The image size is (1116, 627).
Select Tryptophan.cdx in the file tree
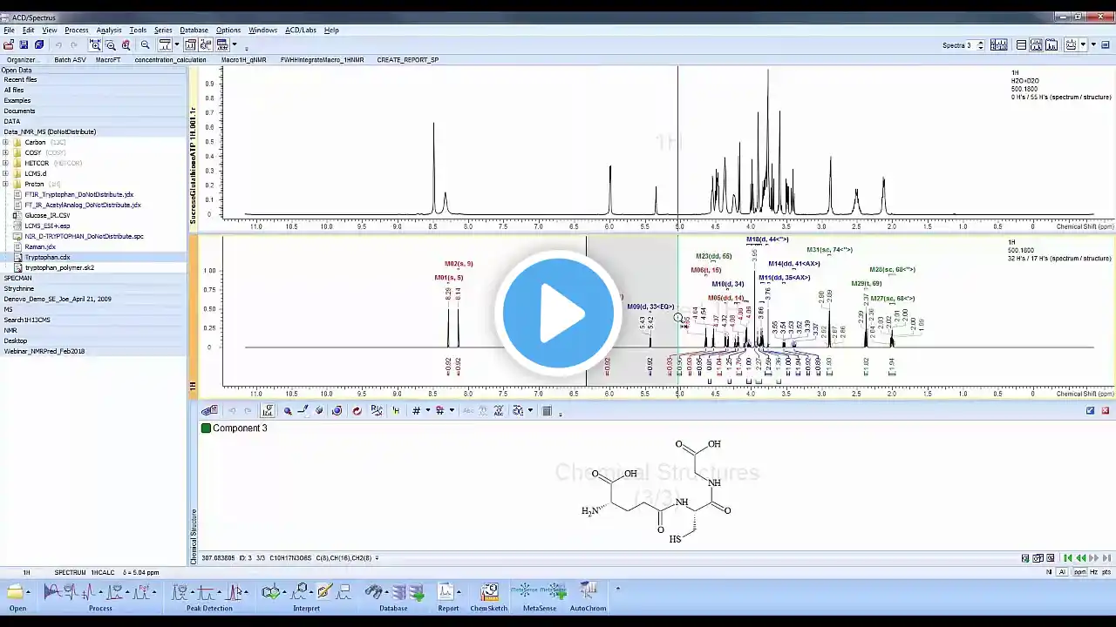tap(47, 258)
